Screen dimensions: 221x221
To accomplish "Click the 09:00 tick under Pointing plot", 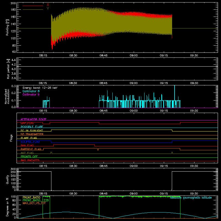I will (x=134, y=56).
